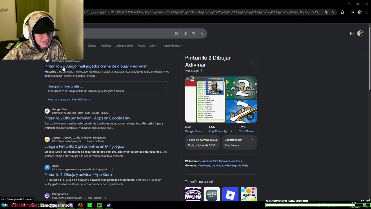Open the Pinturillo gameplay chat screenshot thumbnail
The image size is (371, 209).
point(205,100)
